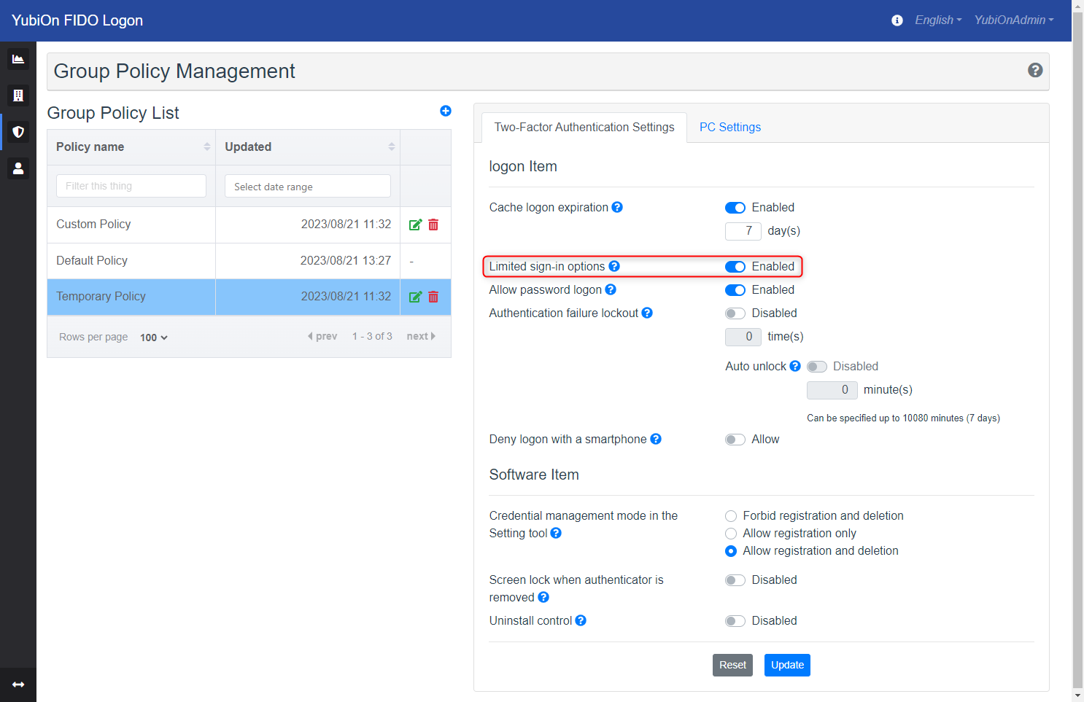Image resolution: width=1084 pixels, height=702 pixels.
Task: Show help for Limited sign-in options
Action: click(614, 266)
